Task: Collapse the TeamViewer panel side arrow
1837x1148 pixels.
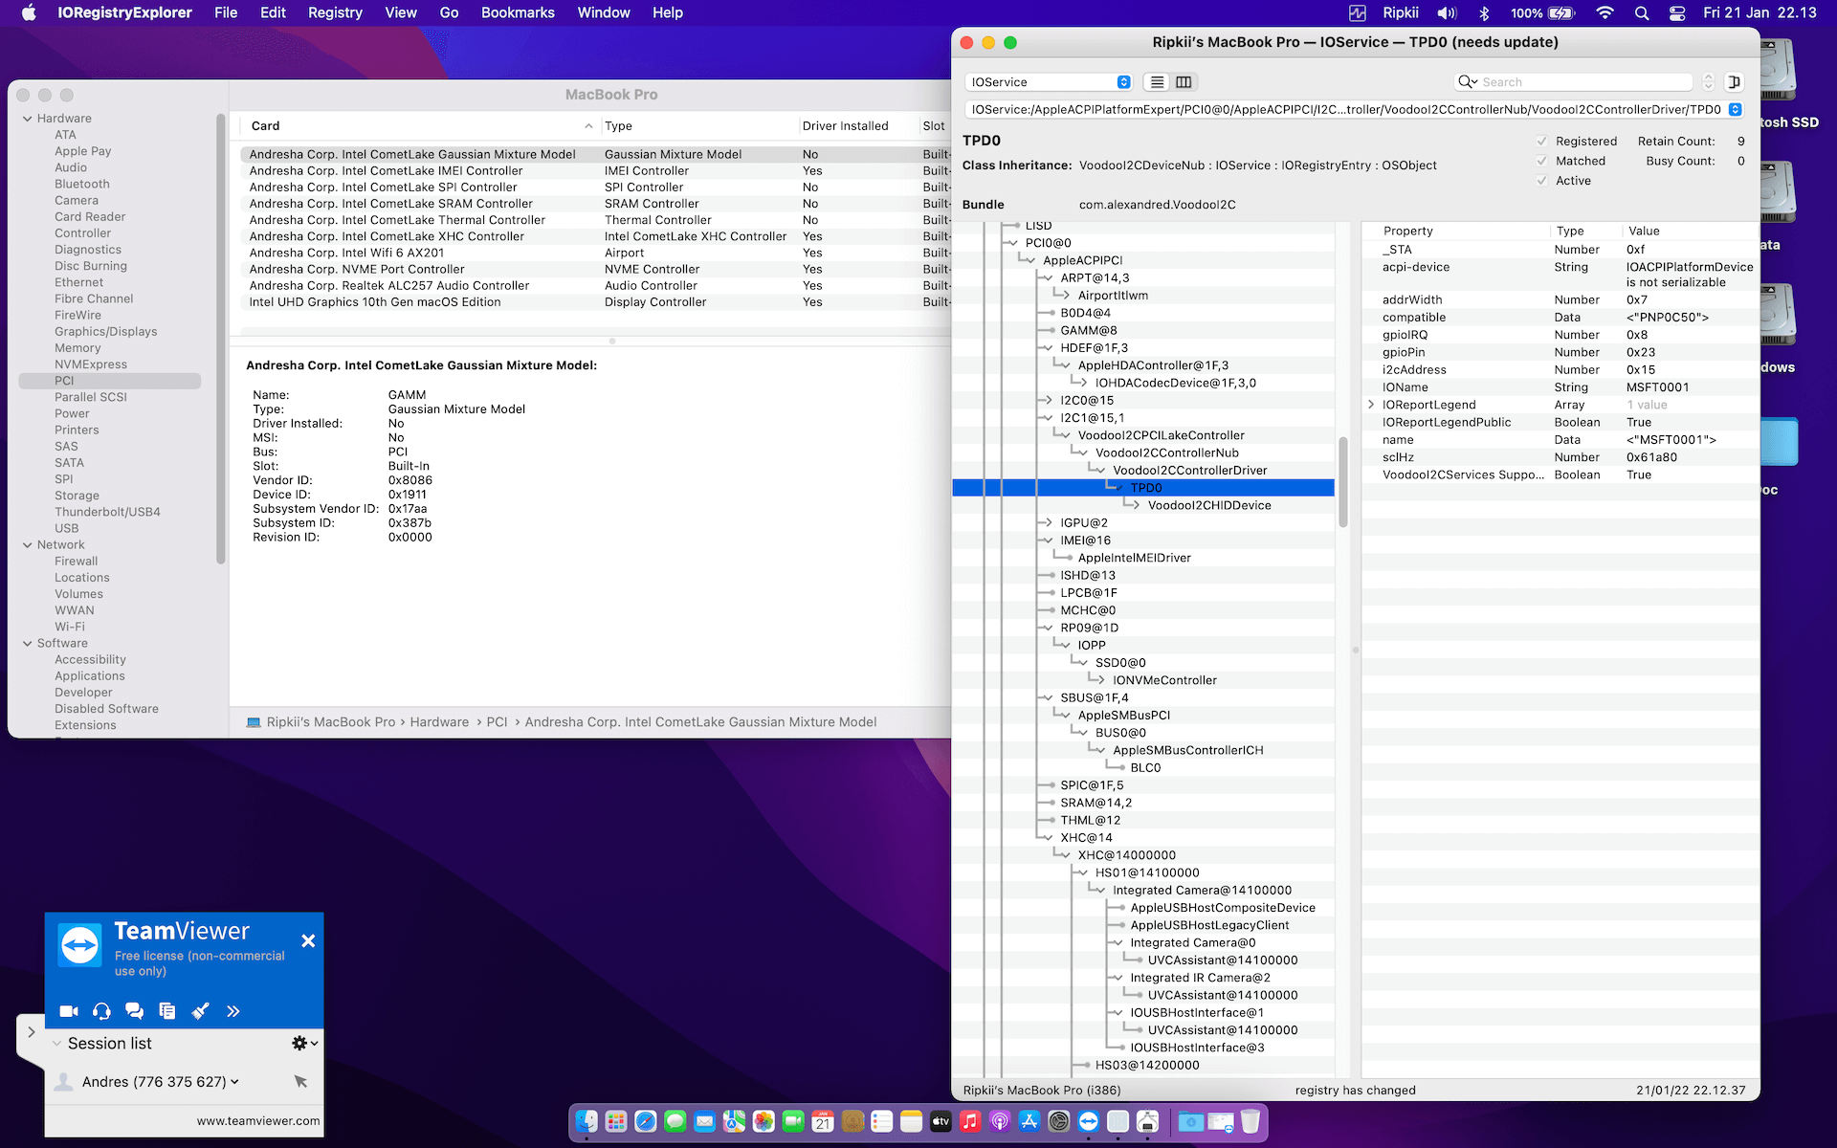Action: (x=32, y=1032)
